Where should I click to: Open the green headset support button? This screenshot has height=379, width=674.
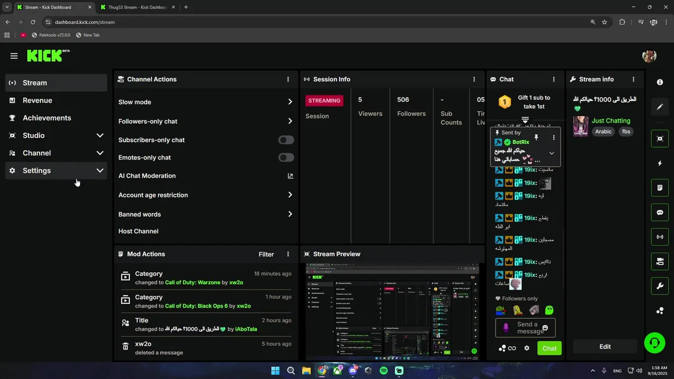[654, 343]
